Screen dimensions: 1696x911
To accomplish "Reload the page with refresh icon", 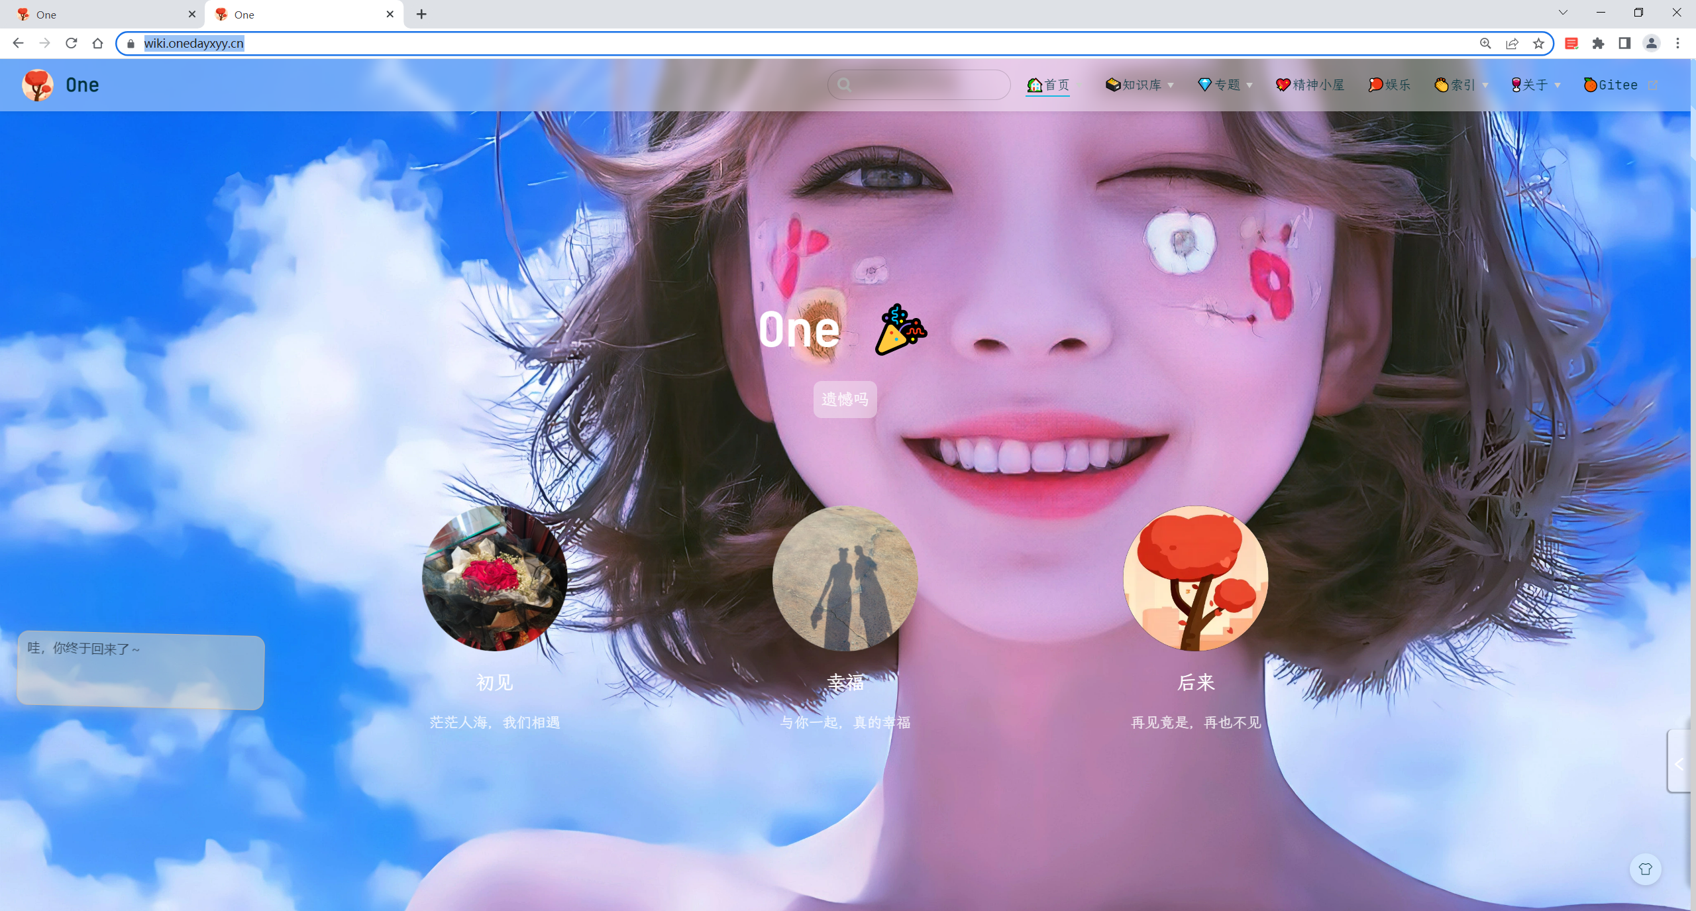I will pos(71,43).
